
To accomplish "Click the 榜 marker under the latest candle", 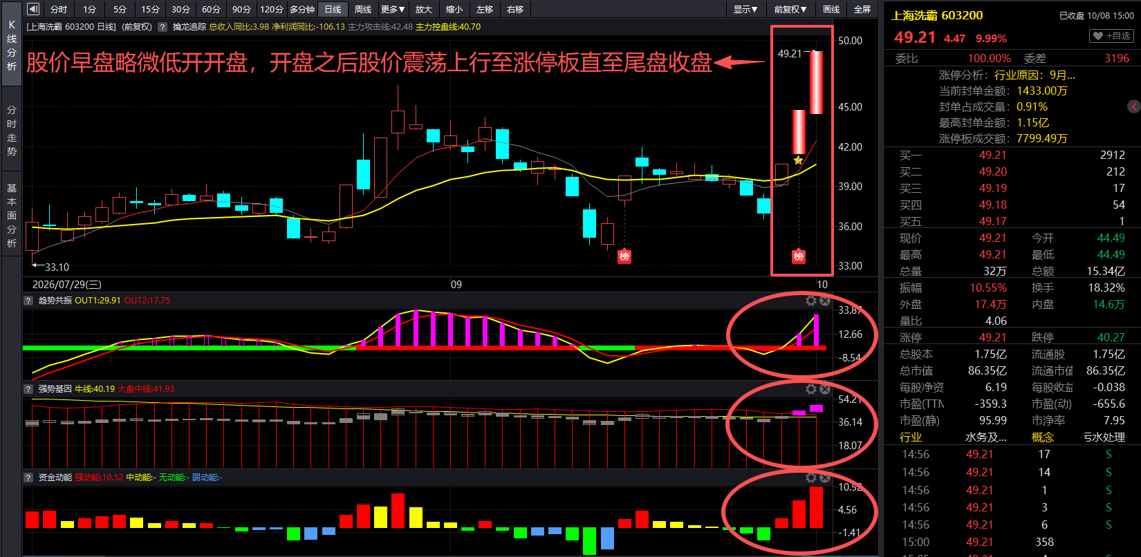I will click(x=799, y=256).
